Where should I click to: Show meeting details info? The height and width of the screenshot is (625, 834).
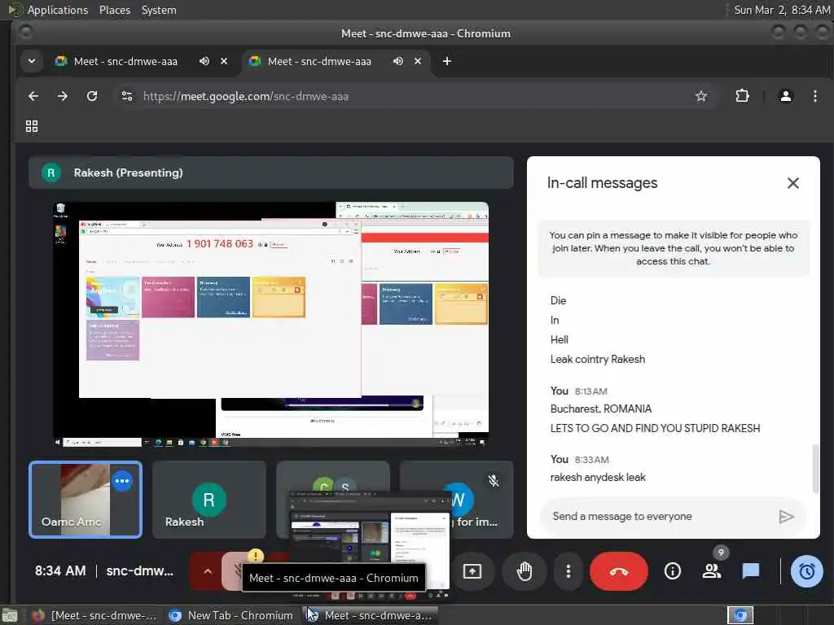[x=672, y=571]
